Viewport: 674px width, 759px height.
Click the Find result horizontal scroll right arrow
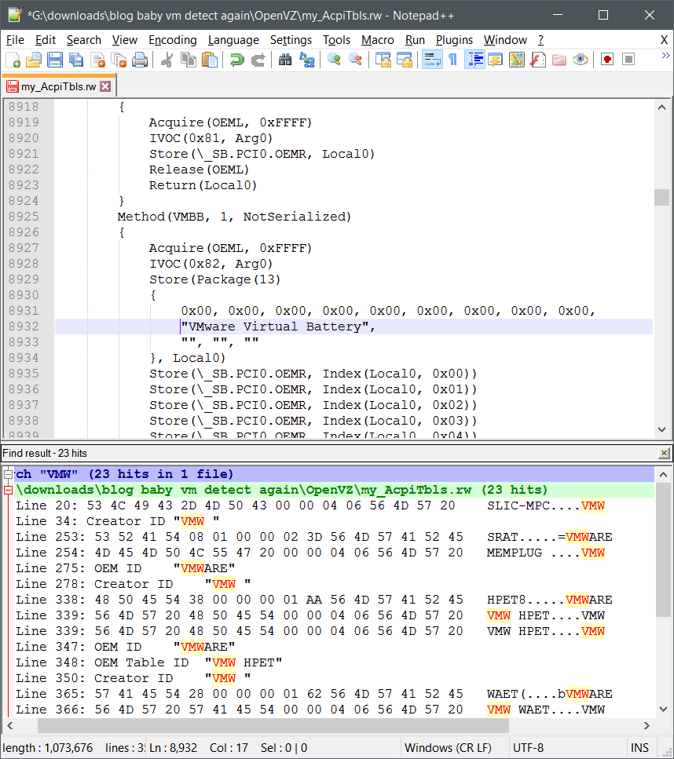[647, 725]
